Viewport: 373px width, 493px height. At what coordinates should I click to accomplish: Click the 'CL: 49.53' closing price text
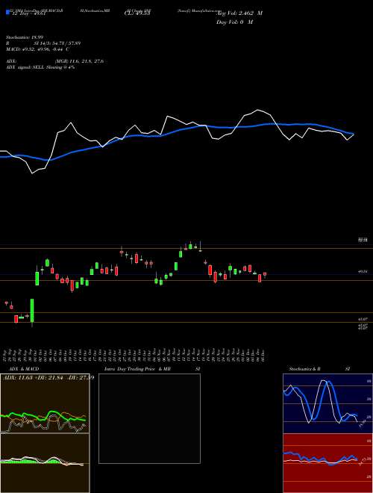(137, 13)
